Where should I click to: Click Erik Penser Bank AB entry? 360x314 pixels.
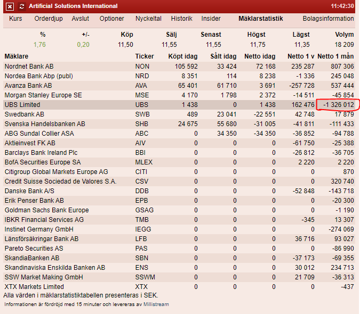point(34,201)
